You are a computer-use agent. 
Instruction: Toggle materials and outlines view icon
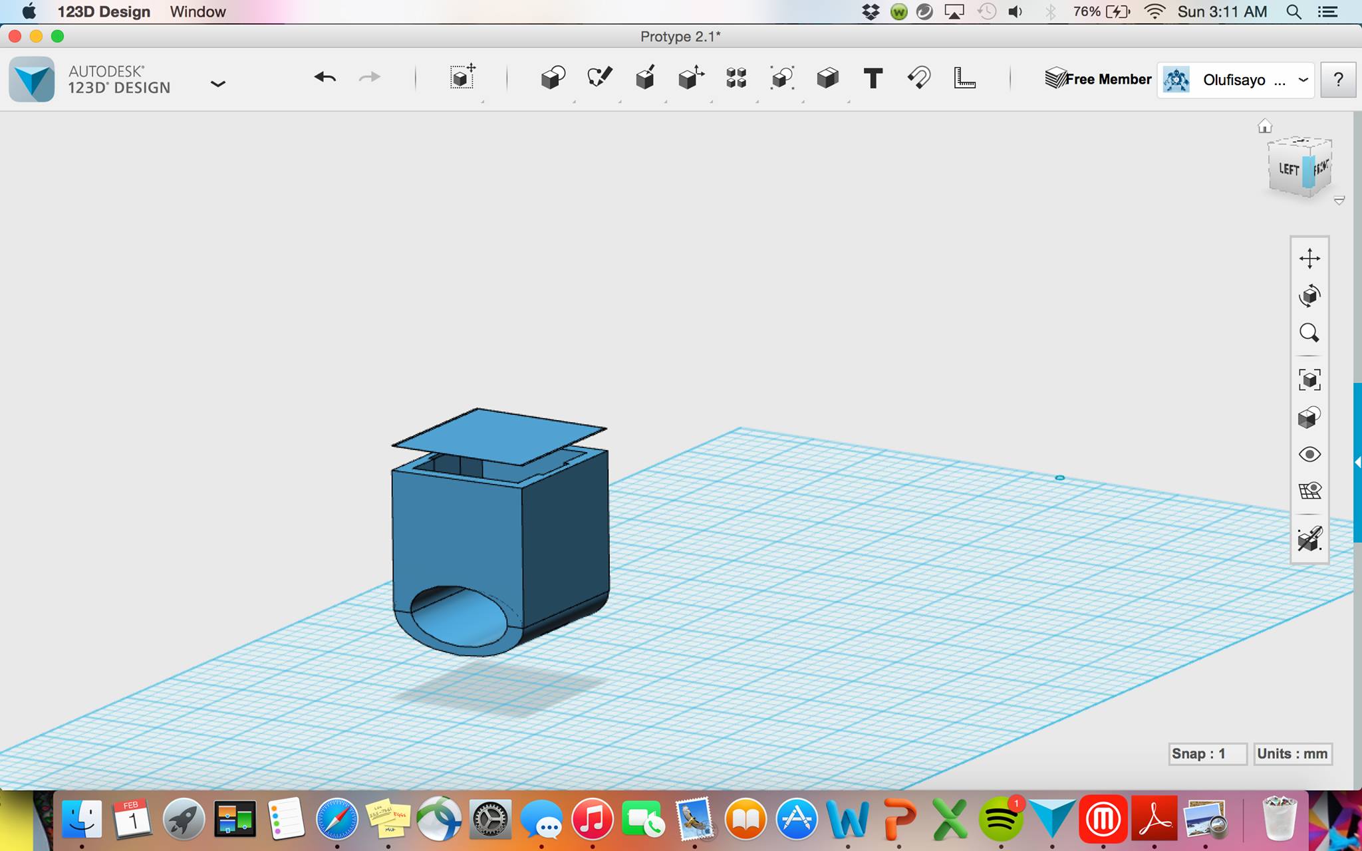[1309, 418]
